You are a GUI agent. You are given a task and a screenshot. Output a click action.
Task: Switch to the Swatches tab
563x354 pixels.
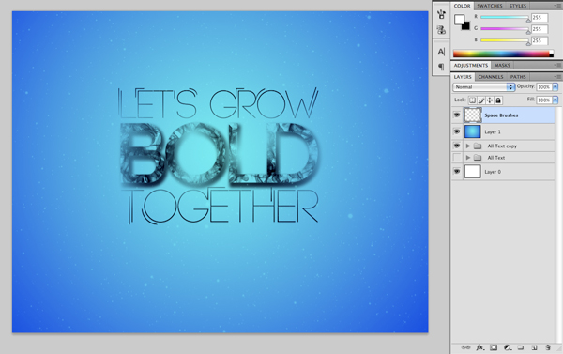(x=490, y=6)
